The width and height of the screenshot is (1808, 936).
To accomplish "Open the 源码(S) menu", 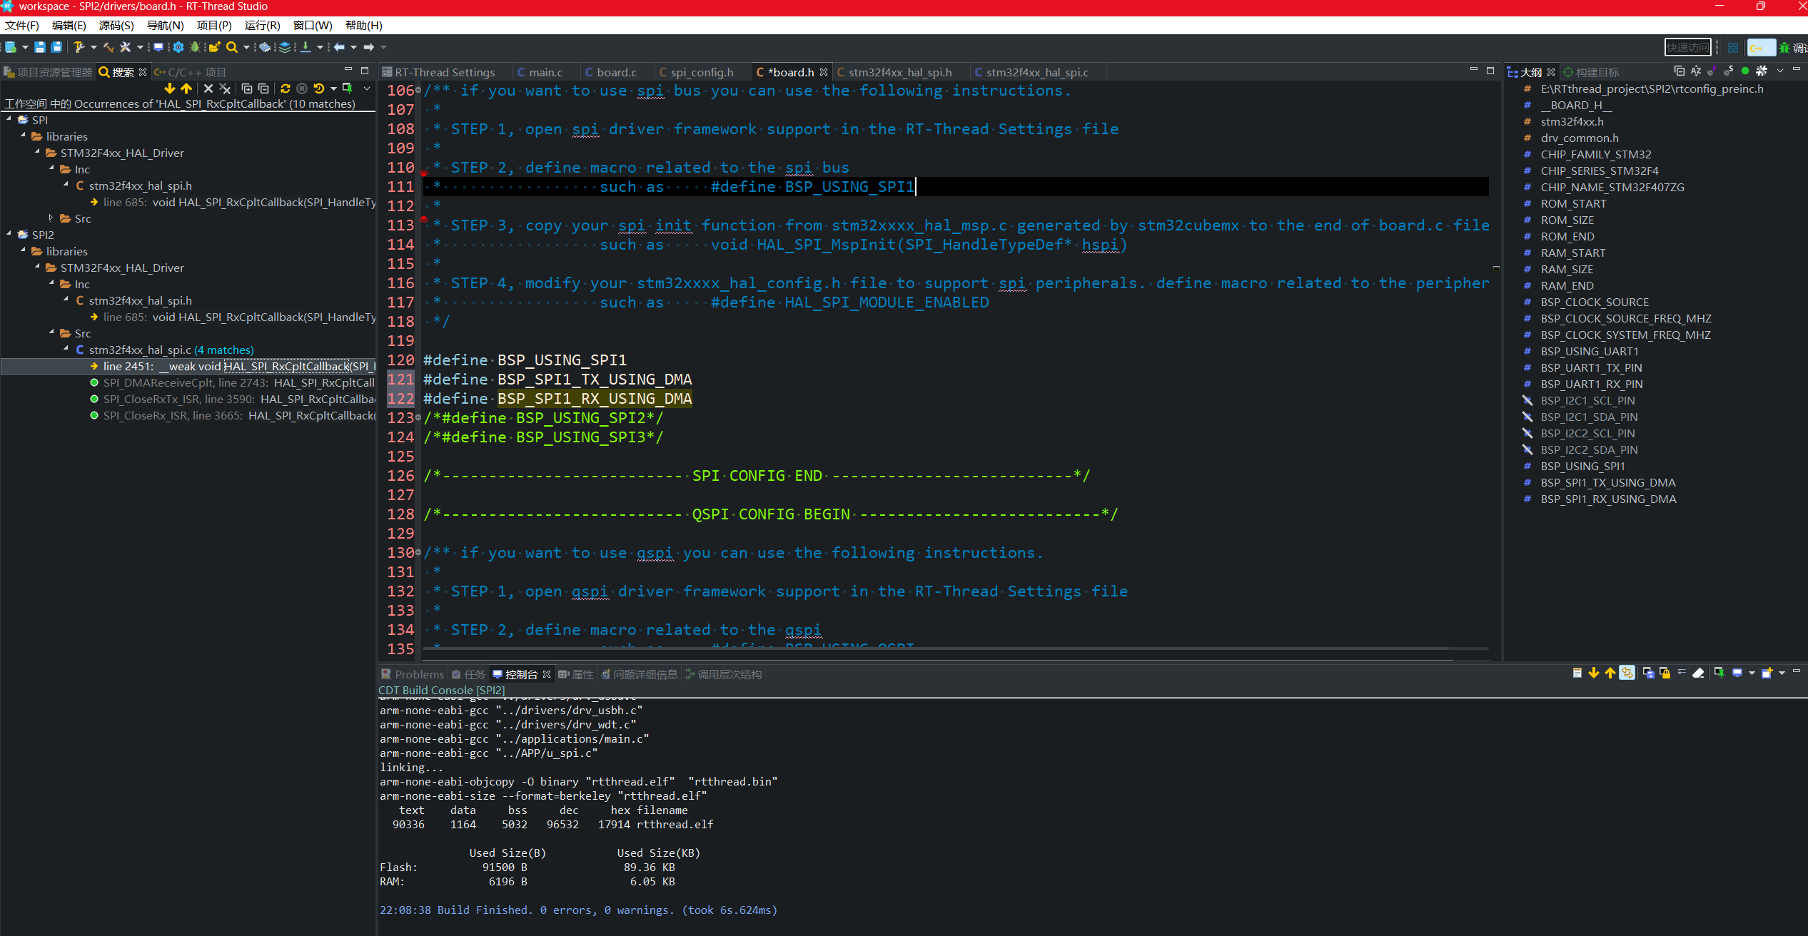I will click(x=116, y=25).
